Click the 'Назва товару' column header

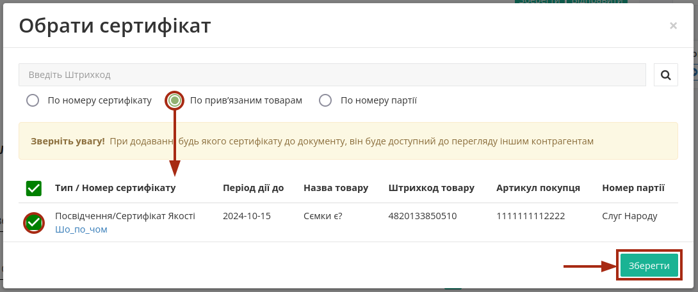click(x=336, y=188)
